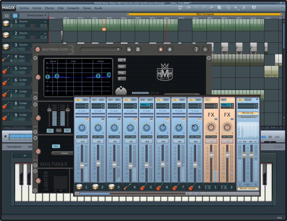This screenshot has width=287, height=221.
Task: Click the Surround 5.1 button
Action: [248, 117]
